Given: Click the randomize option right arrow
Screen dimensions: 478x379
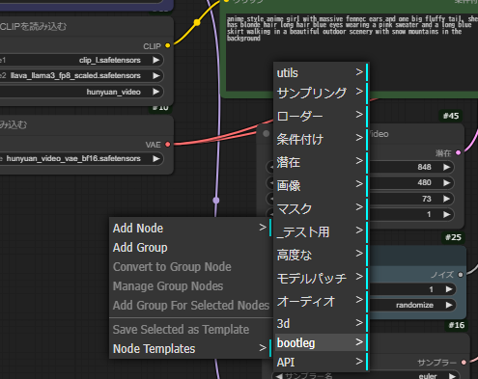Looking at the screenshot, I should (449, 305).
